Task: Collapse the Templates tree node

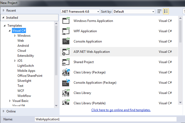Action: click(x=5, y=25)
